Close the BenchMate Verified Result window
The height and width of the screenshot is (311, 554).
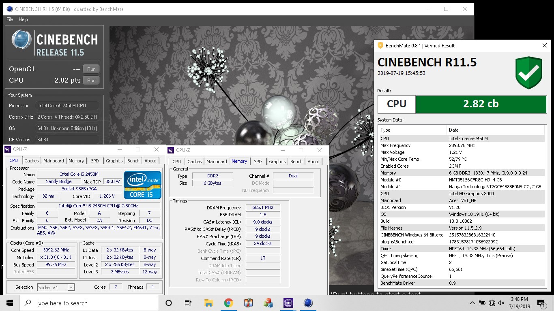(544, 46)
